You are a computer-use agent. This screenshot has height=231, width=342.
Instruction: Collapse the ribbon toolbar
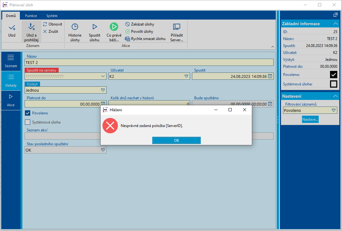[273, 46]
